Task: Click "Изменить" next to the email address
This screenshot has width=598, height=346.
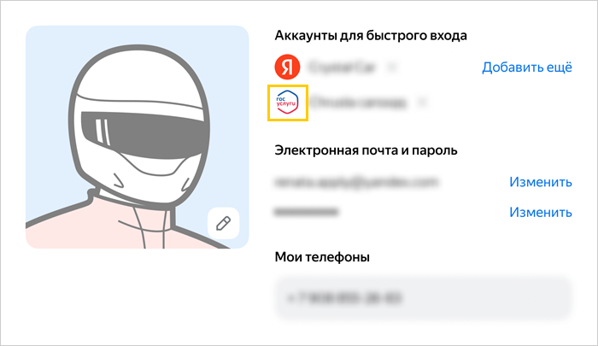Action: point(541,182)
